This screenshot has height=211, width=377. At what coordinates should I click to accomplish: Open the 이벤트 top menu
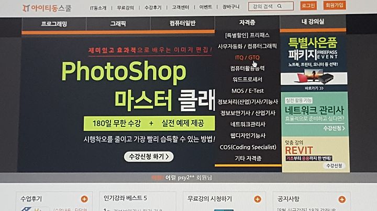tap(206, 7)
